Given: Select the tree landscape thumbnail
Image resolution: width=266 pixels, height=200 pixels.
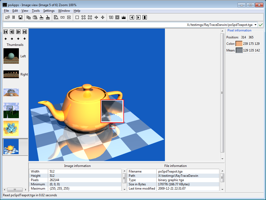Looking at the screenshot, I should pos(11,92).
